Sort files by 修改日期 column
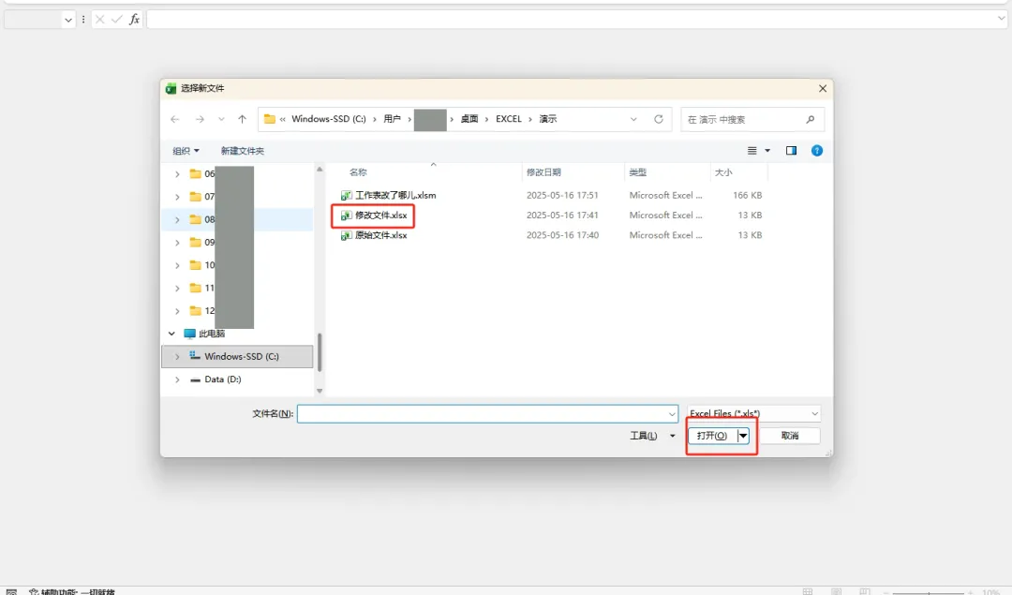This screenshot has width=1012, height=595. click(543, 172)
